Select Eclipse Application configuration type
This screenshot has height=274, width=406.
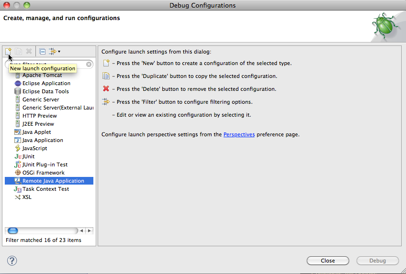coord(46,83)
